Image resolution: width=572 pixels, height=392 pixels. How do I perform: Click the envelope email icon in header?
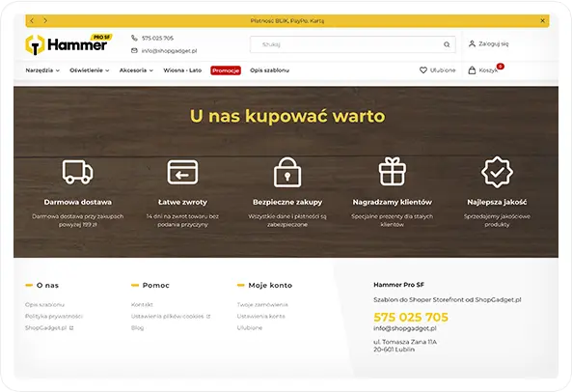[x=134, y=51]
